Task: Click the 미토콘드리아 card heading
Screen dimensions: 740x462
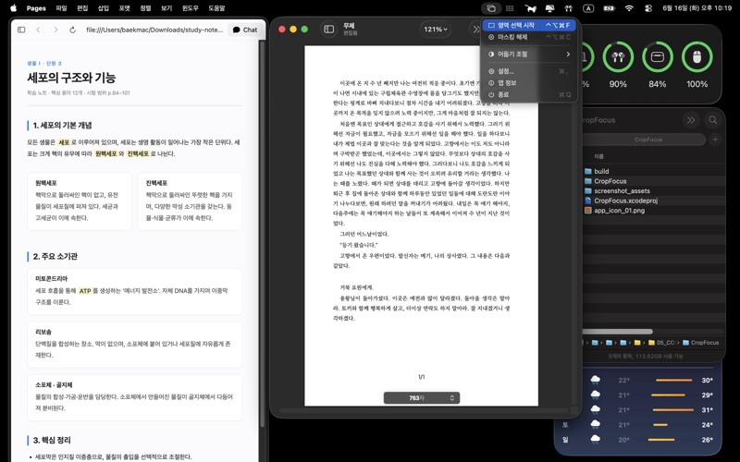Action: pos(52,279)
